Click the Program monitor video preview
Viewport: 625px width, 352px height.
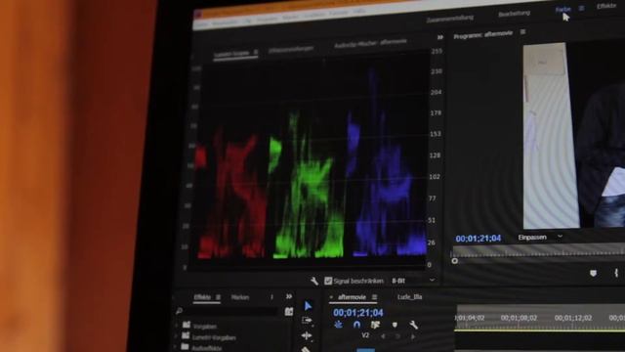click(x=574, y=134)
